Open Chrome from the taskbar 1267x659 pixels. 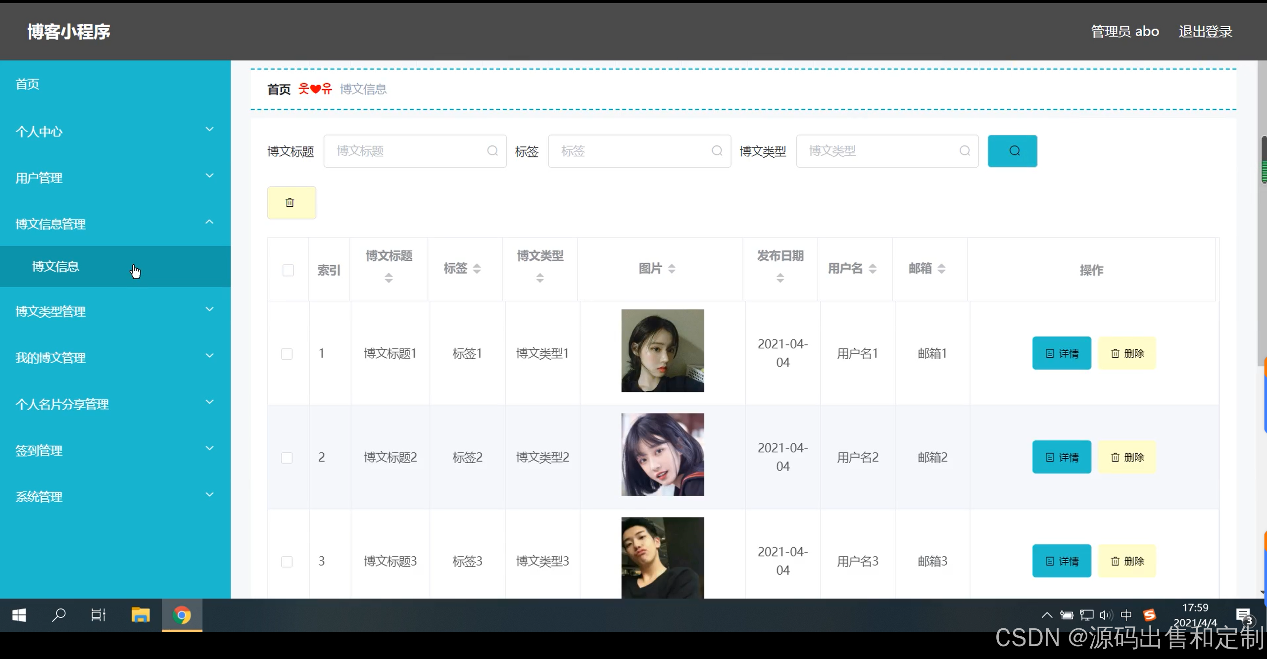tap(182, 615)
